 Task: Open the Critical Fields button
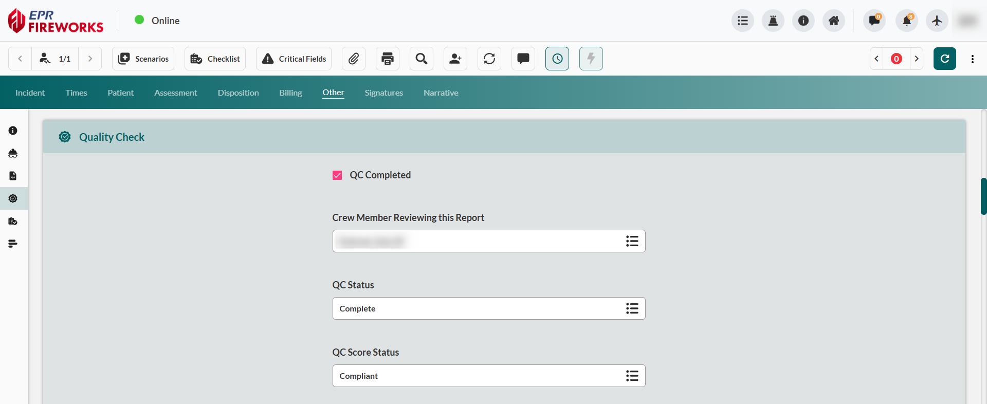(294, 59)
